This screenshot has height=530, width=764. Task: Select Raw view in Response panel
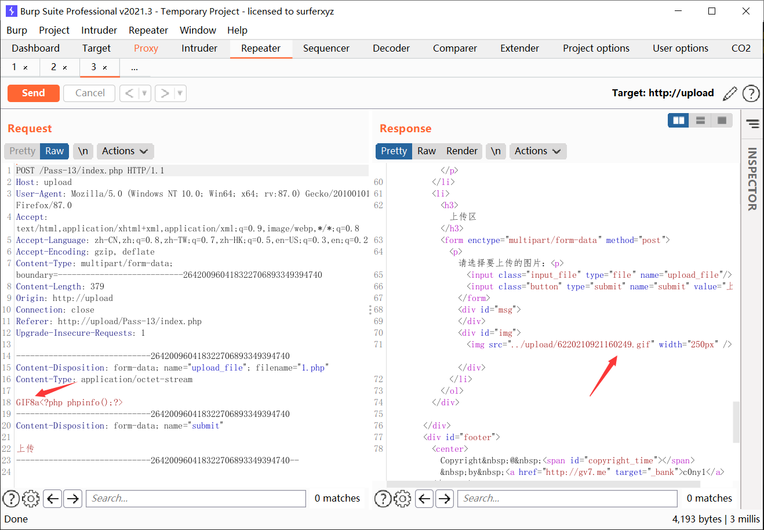(x=426, y=151)
